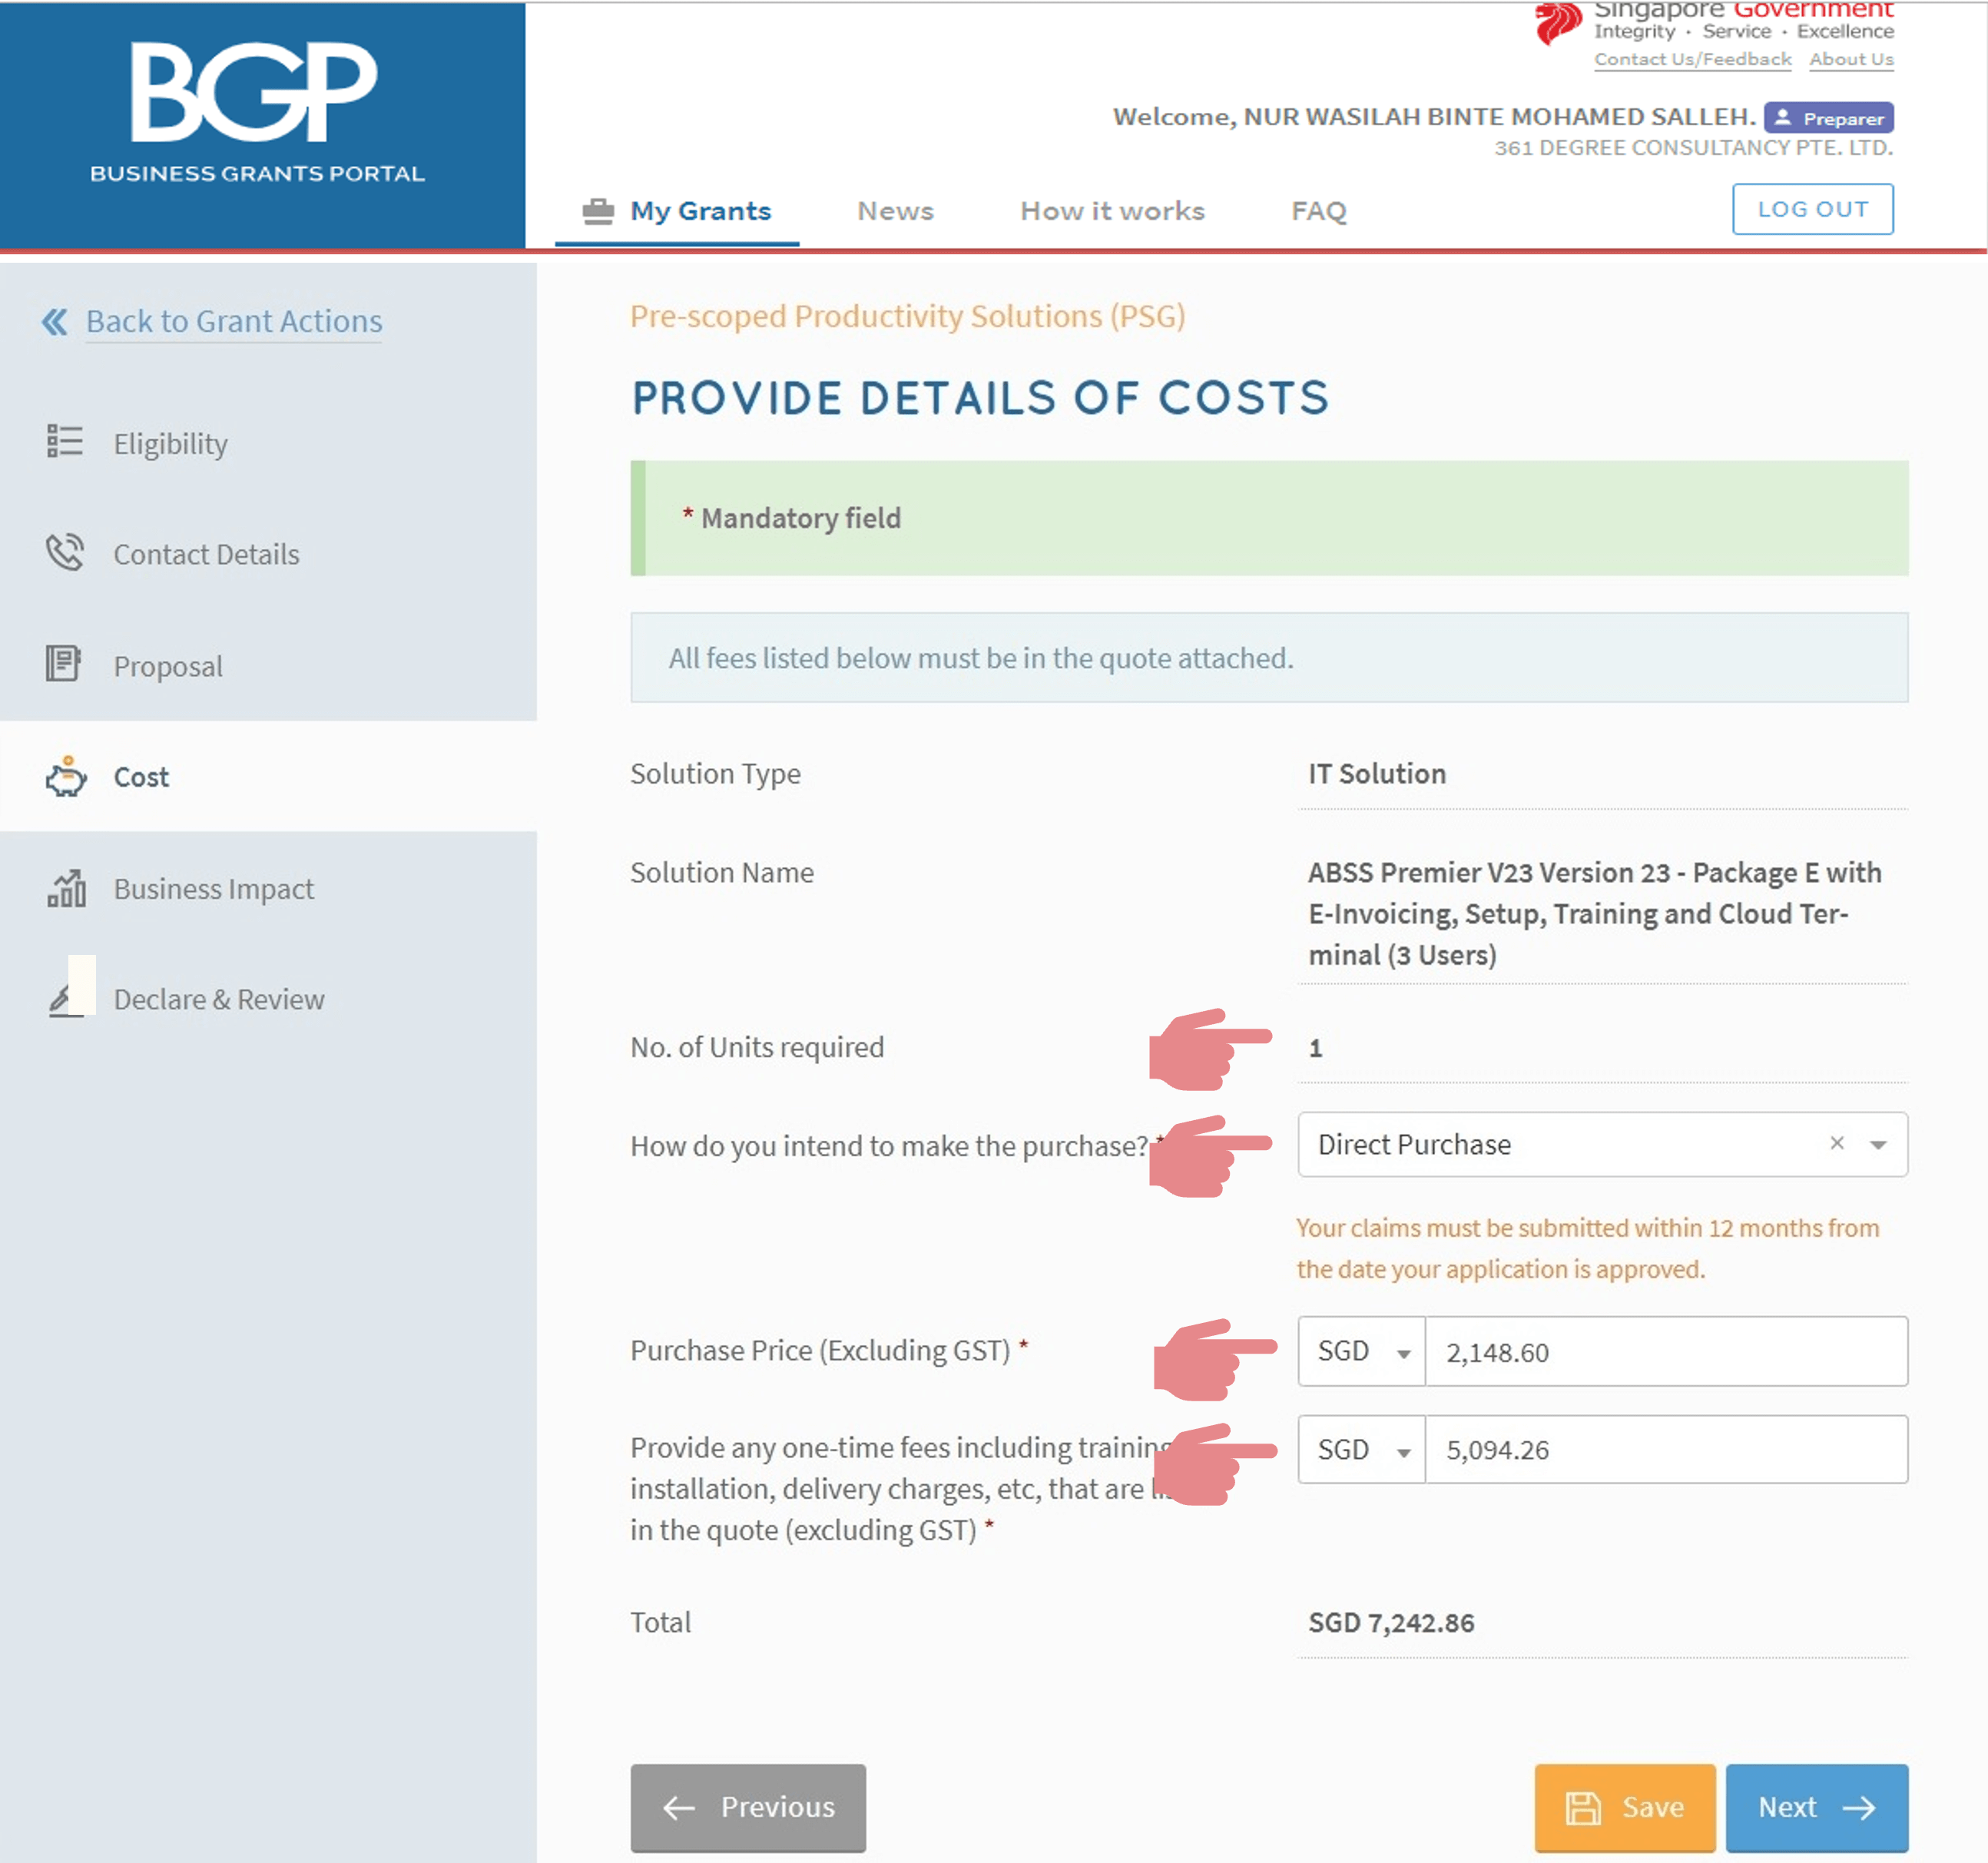Proceed with the blue Next button
Image resolution: width=1988 pixels, height=1863 pixels.
(x=1816, y=1806)
